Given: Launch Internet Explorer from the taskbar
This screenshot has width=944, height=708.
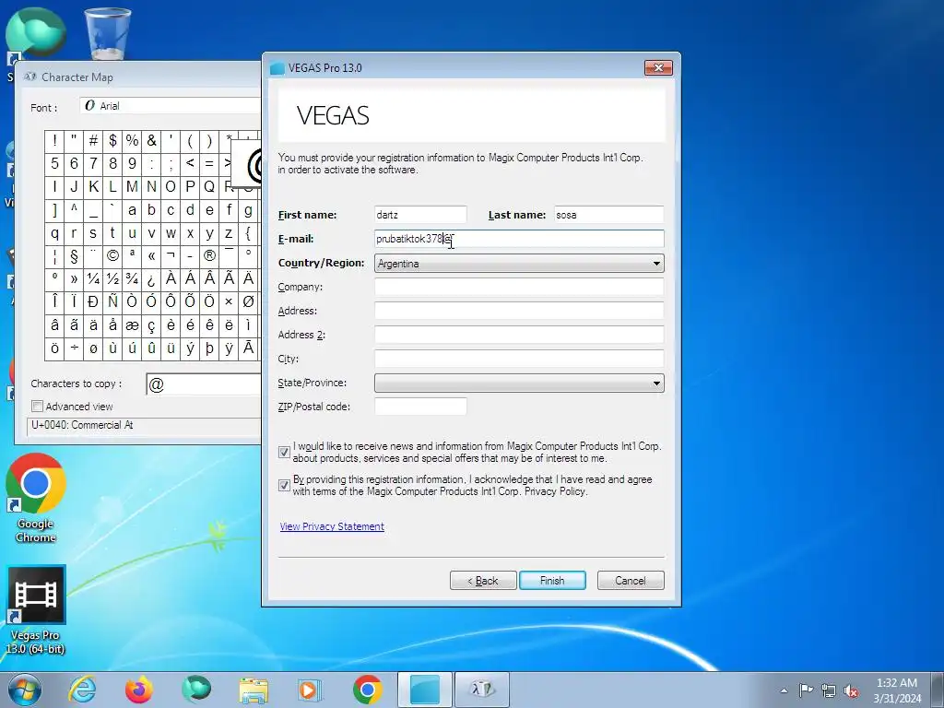Looking at the screenshot, I should tap(82, 690).
